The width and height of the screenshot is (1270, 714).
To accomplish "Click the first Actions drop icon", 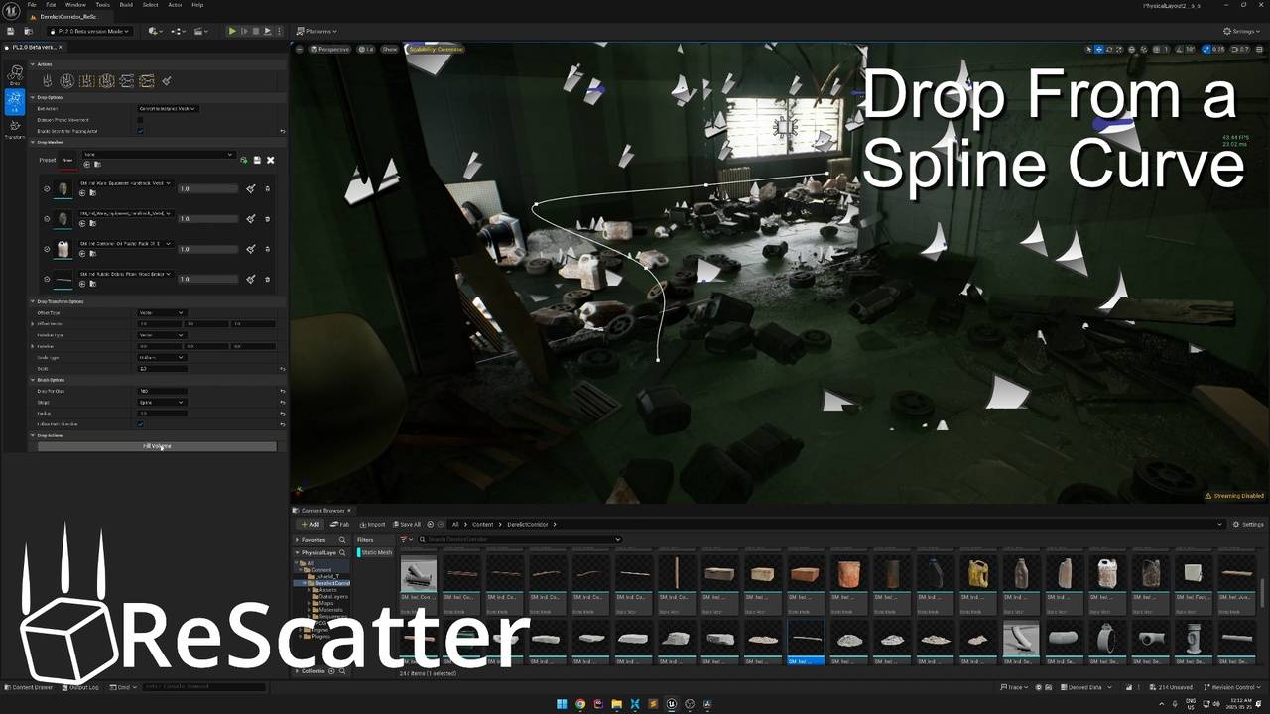I will coord(48,81).
